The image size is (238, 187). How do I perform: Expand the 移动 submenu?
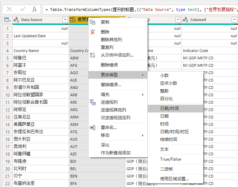point(142,135)
